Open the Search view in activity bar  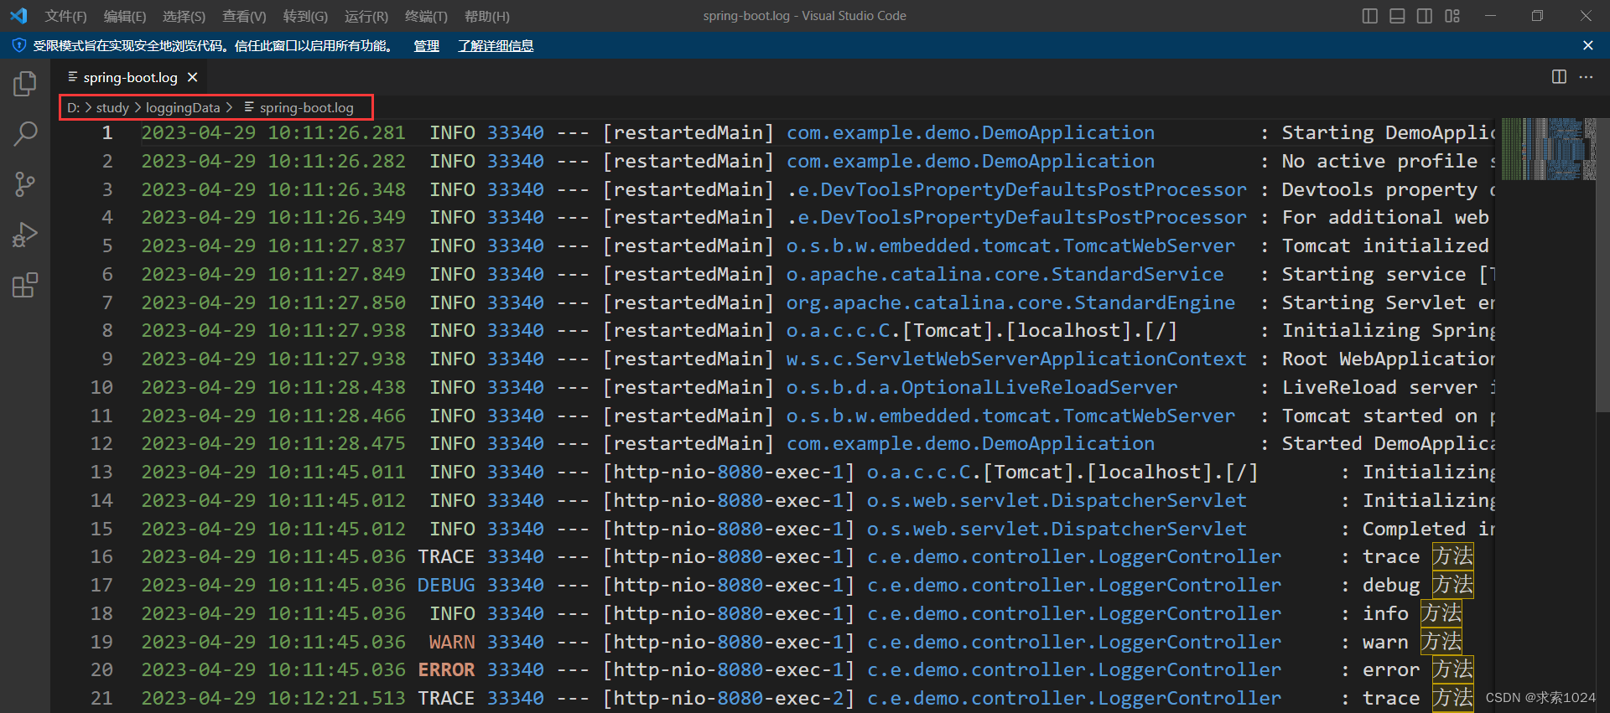click(25, 133)
